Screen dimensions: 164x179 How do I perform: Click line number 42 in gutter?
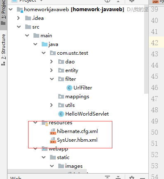(x=154, y=43)
